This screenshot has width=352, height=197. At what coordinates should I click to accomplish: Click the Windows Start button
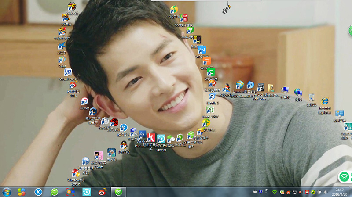[7, 192]
